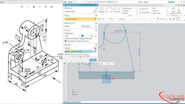The width and height of the screenshot is (185, 104).
Task: Select the Make Corner tool
Action: pos(156,13)
